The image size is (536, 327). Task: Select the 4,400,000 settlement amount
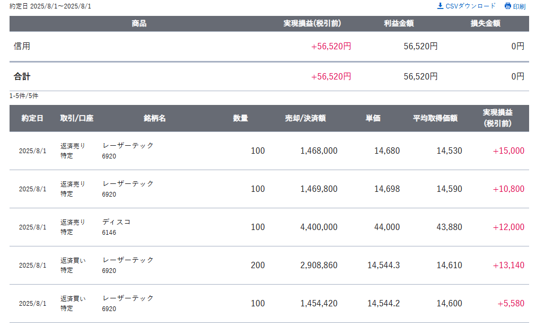point(319,227)
